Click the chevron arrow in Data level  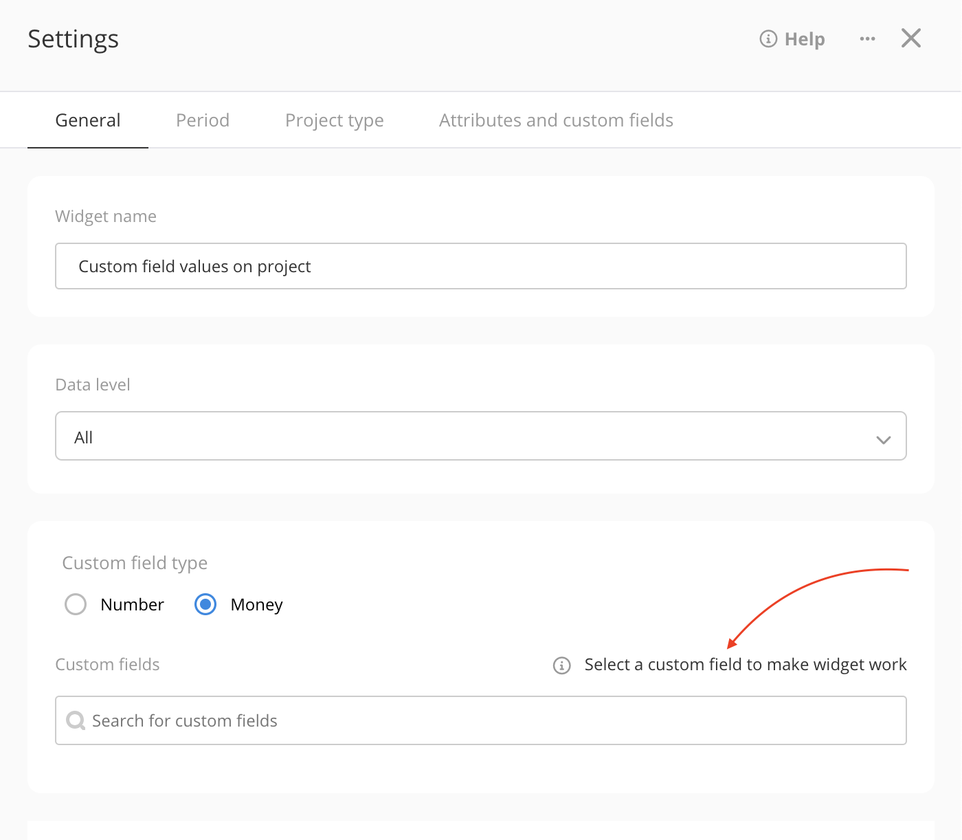coord(883,439)
